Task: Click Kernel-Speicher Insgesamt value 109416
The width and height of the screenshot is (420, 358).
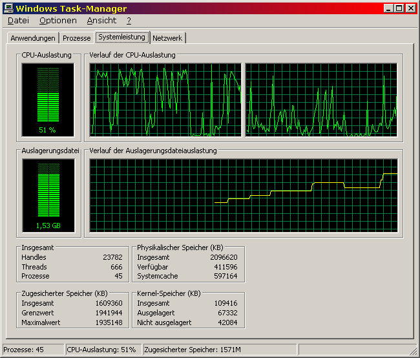Action: 226,303
